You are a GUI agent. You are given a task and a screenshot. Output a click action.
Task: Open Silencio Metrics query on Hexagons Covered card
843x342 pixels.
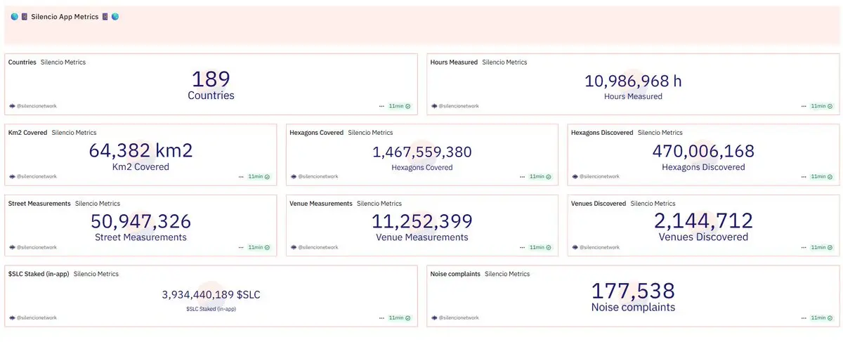370,133
